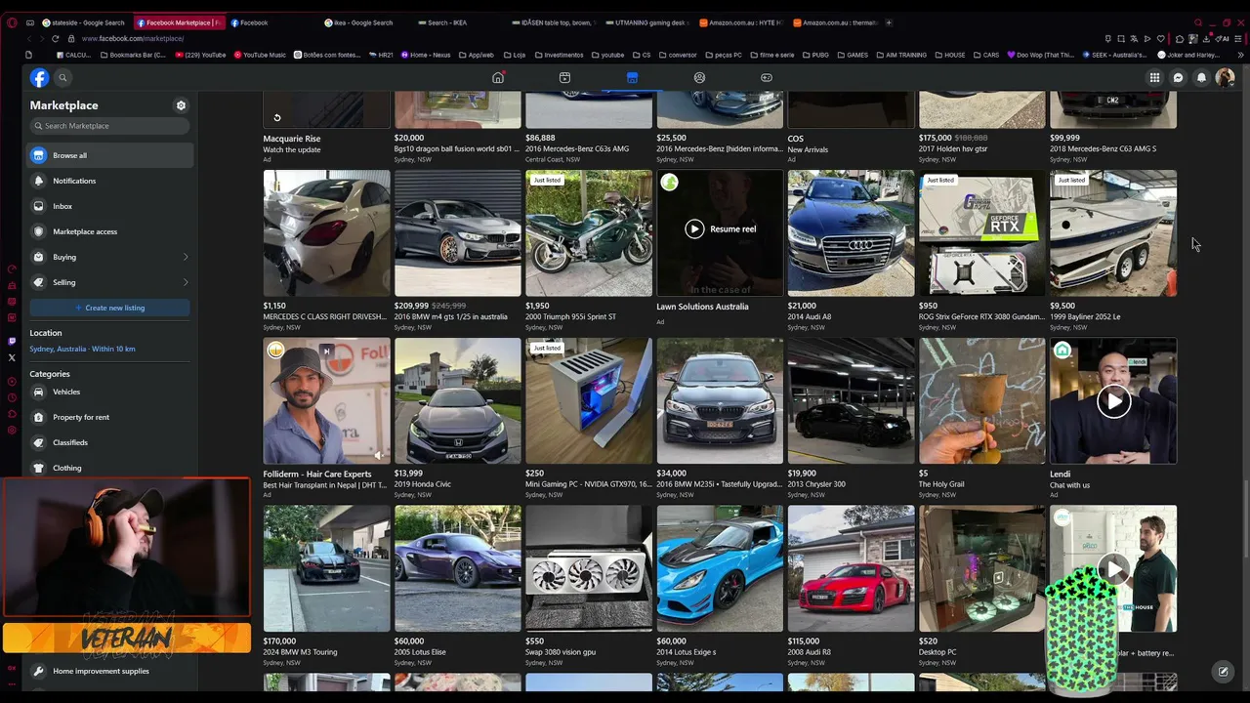The image size is (1250, 703).
Task: Click Create new listing button
Action: pyautogui.click(x=109, y=308)
